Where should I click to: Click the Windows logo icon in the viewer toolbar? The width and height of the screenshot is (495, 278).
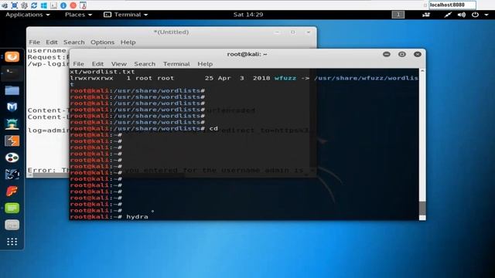point(44,5)
